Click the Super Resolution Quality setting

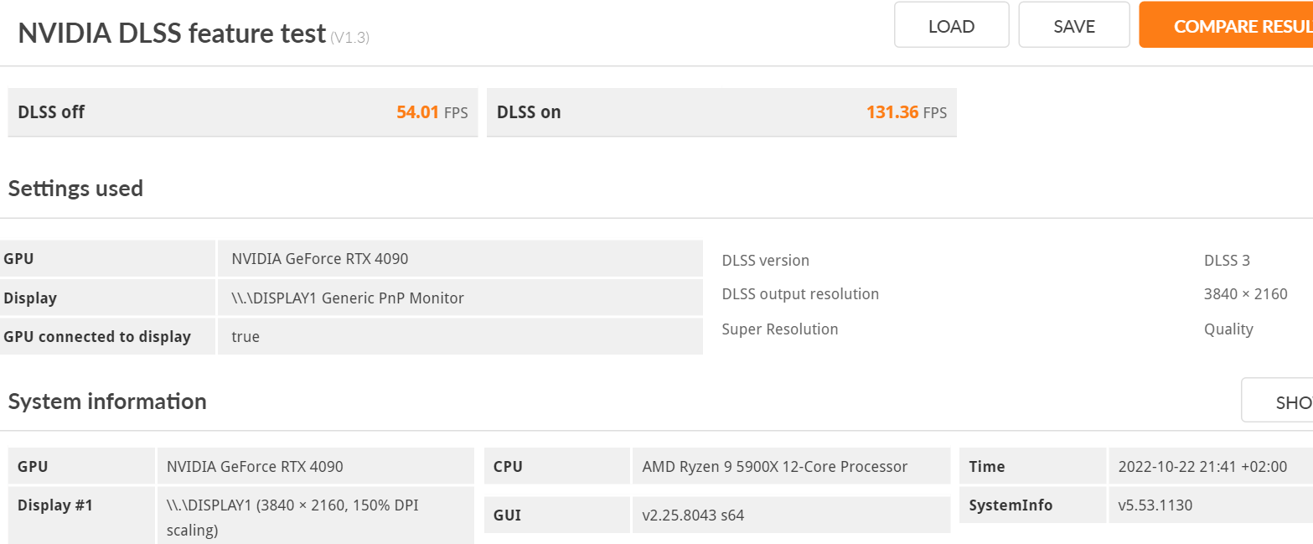(x=1228, y=329)
